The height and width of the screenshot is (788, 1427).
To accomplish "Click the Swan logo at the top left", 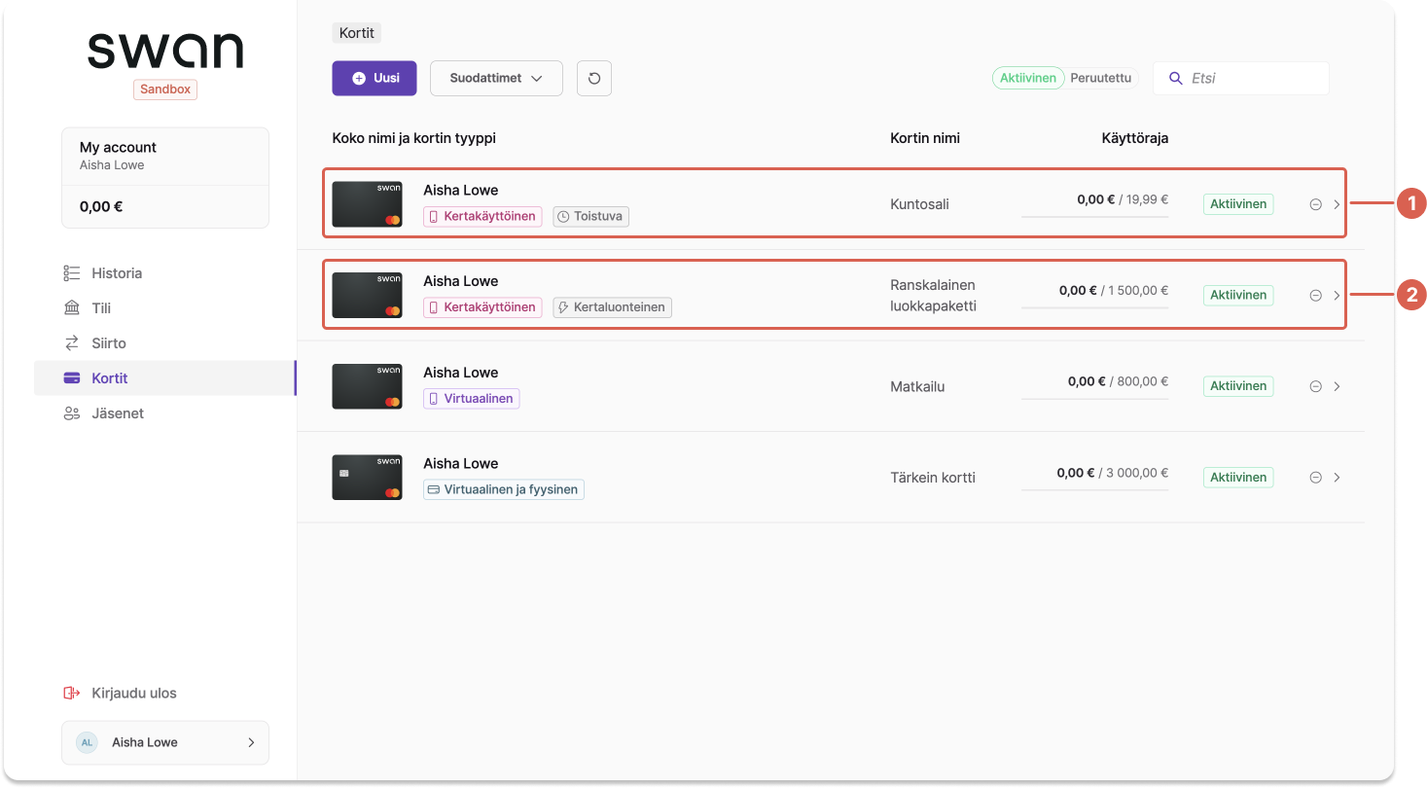I will (165, 51).
